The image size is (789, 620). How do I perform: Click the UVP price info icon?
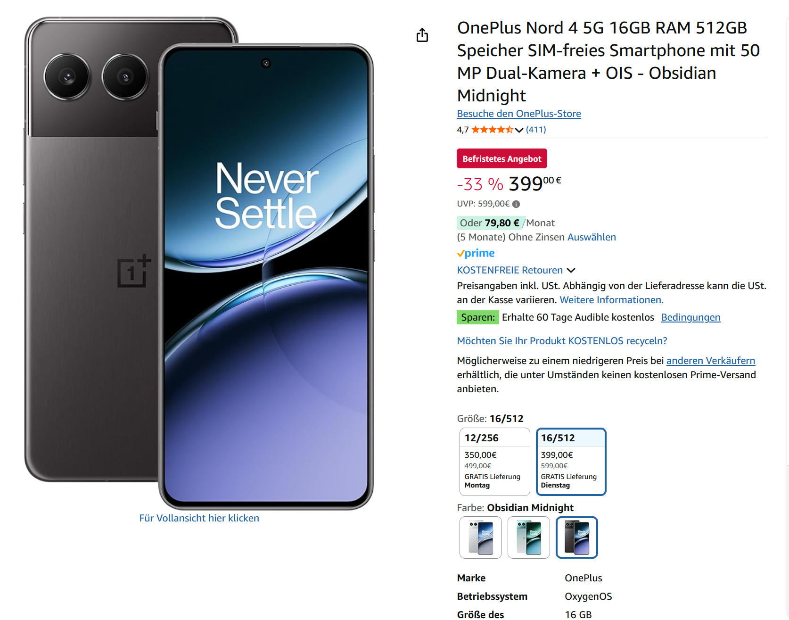(x=516, y=204)
